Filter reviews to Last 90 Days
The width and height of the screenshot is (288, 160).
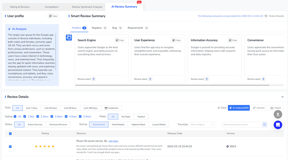tap(70, 108)
